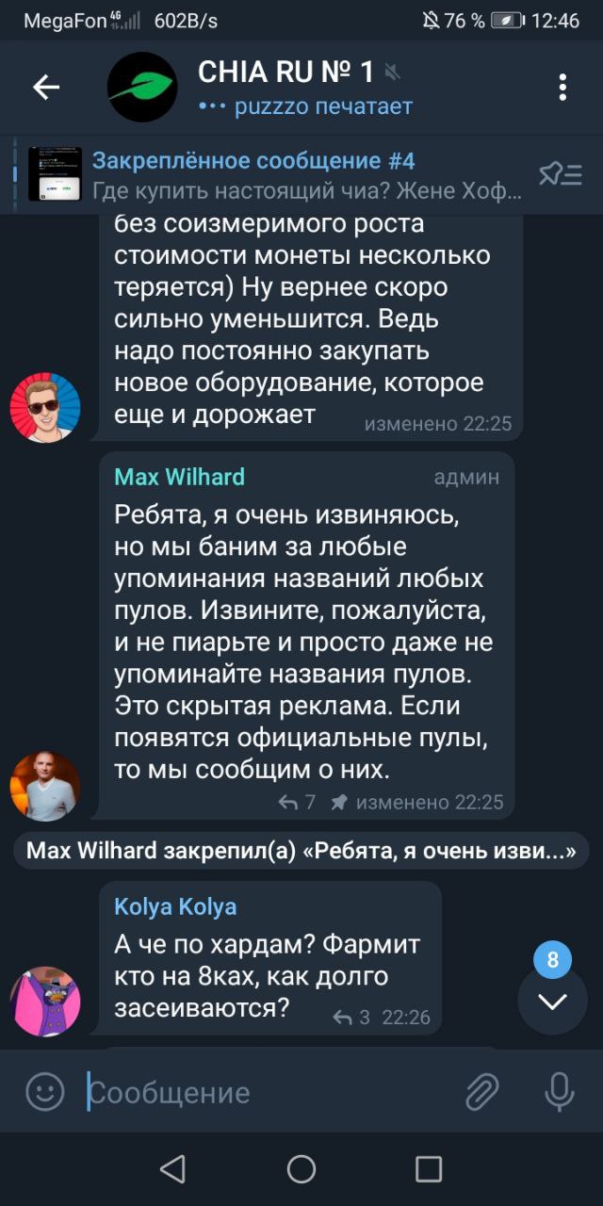The image size is (603, 1206).
Task: Open sunglasses user avatar profile
Action: tap(44, 407)
